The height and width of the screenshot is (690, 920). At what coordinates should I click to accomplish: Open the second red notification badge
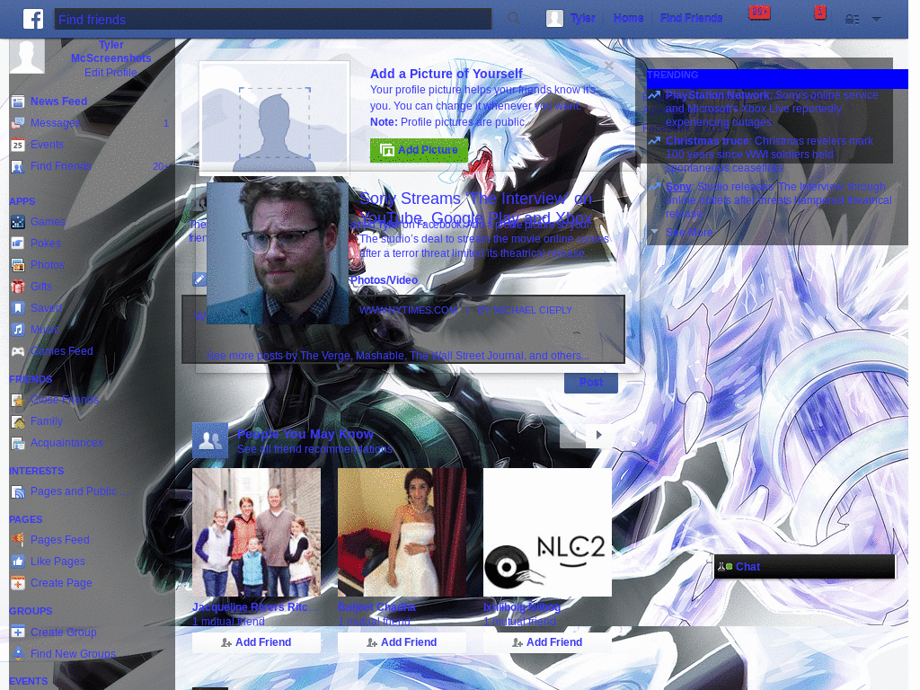[x=820, y=13]
